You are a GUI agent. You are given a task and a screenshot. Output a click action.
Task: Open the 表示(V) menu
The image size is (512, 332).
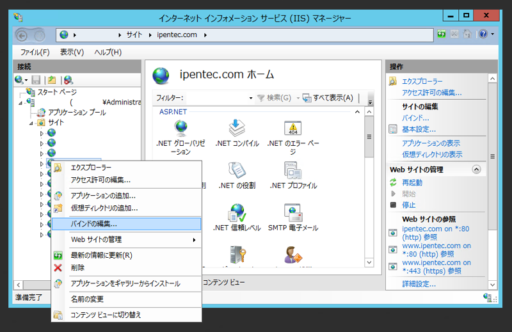coord(72,52)
